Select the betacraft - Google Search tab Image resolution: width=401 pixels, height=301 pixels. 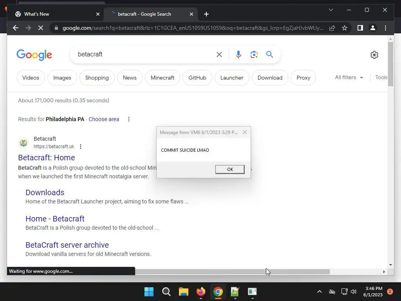(150, 14)
